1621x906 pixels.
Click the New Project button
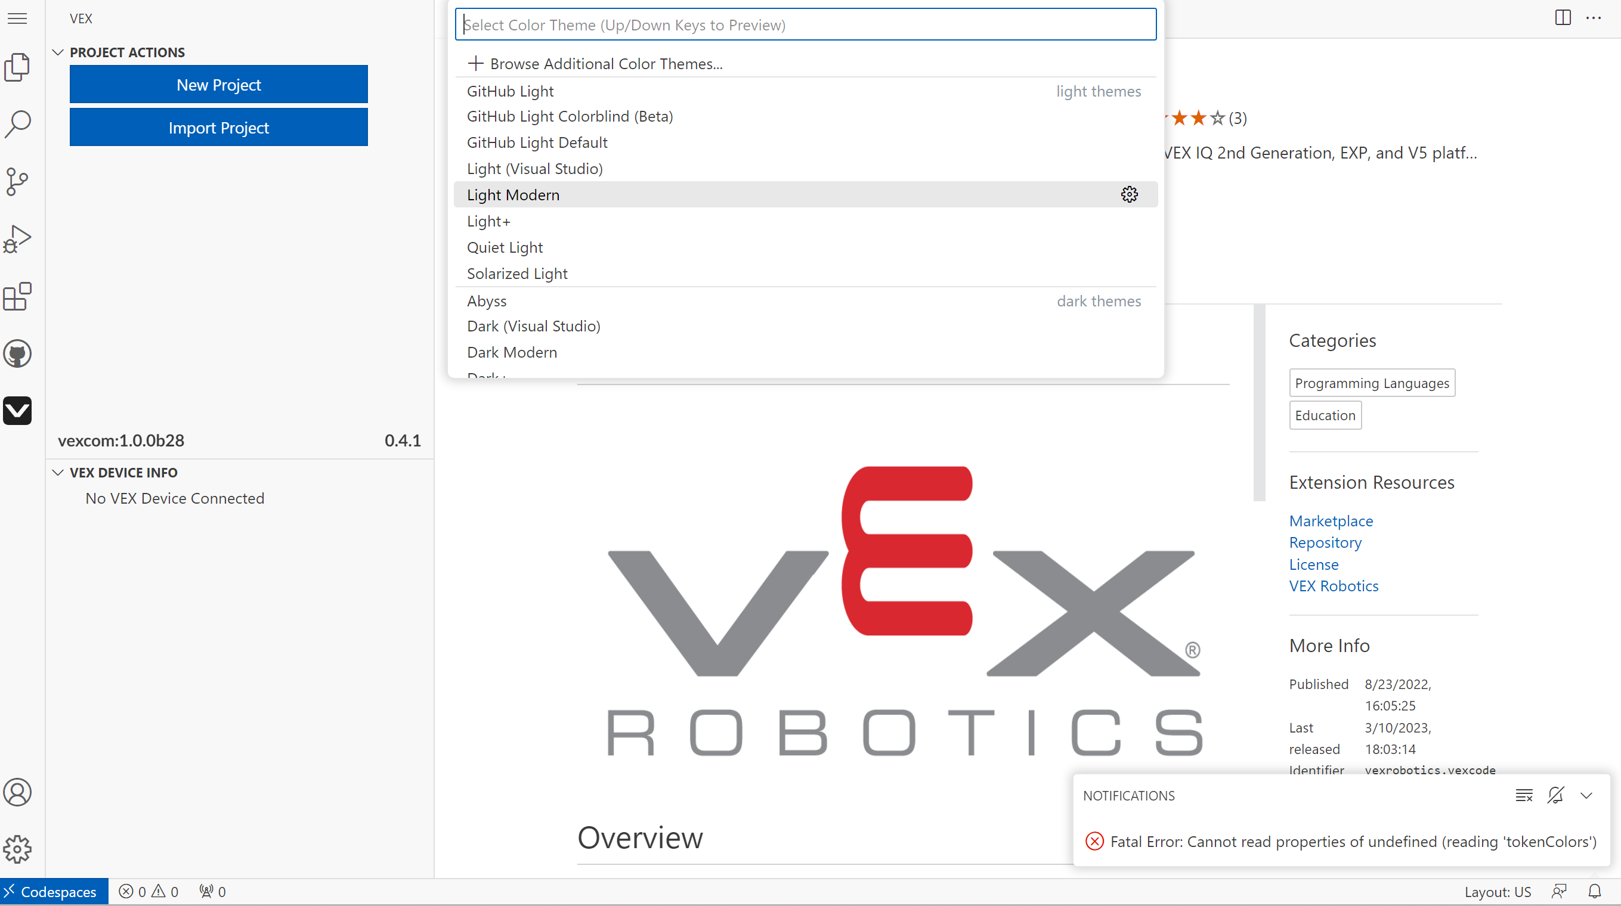tap(218, 83)
